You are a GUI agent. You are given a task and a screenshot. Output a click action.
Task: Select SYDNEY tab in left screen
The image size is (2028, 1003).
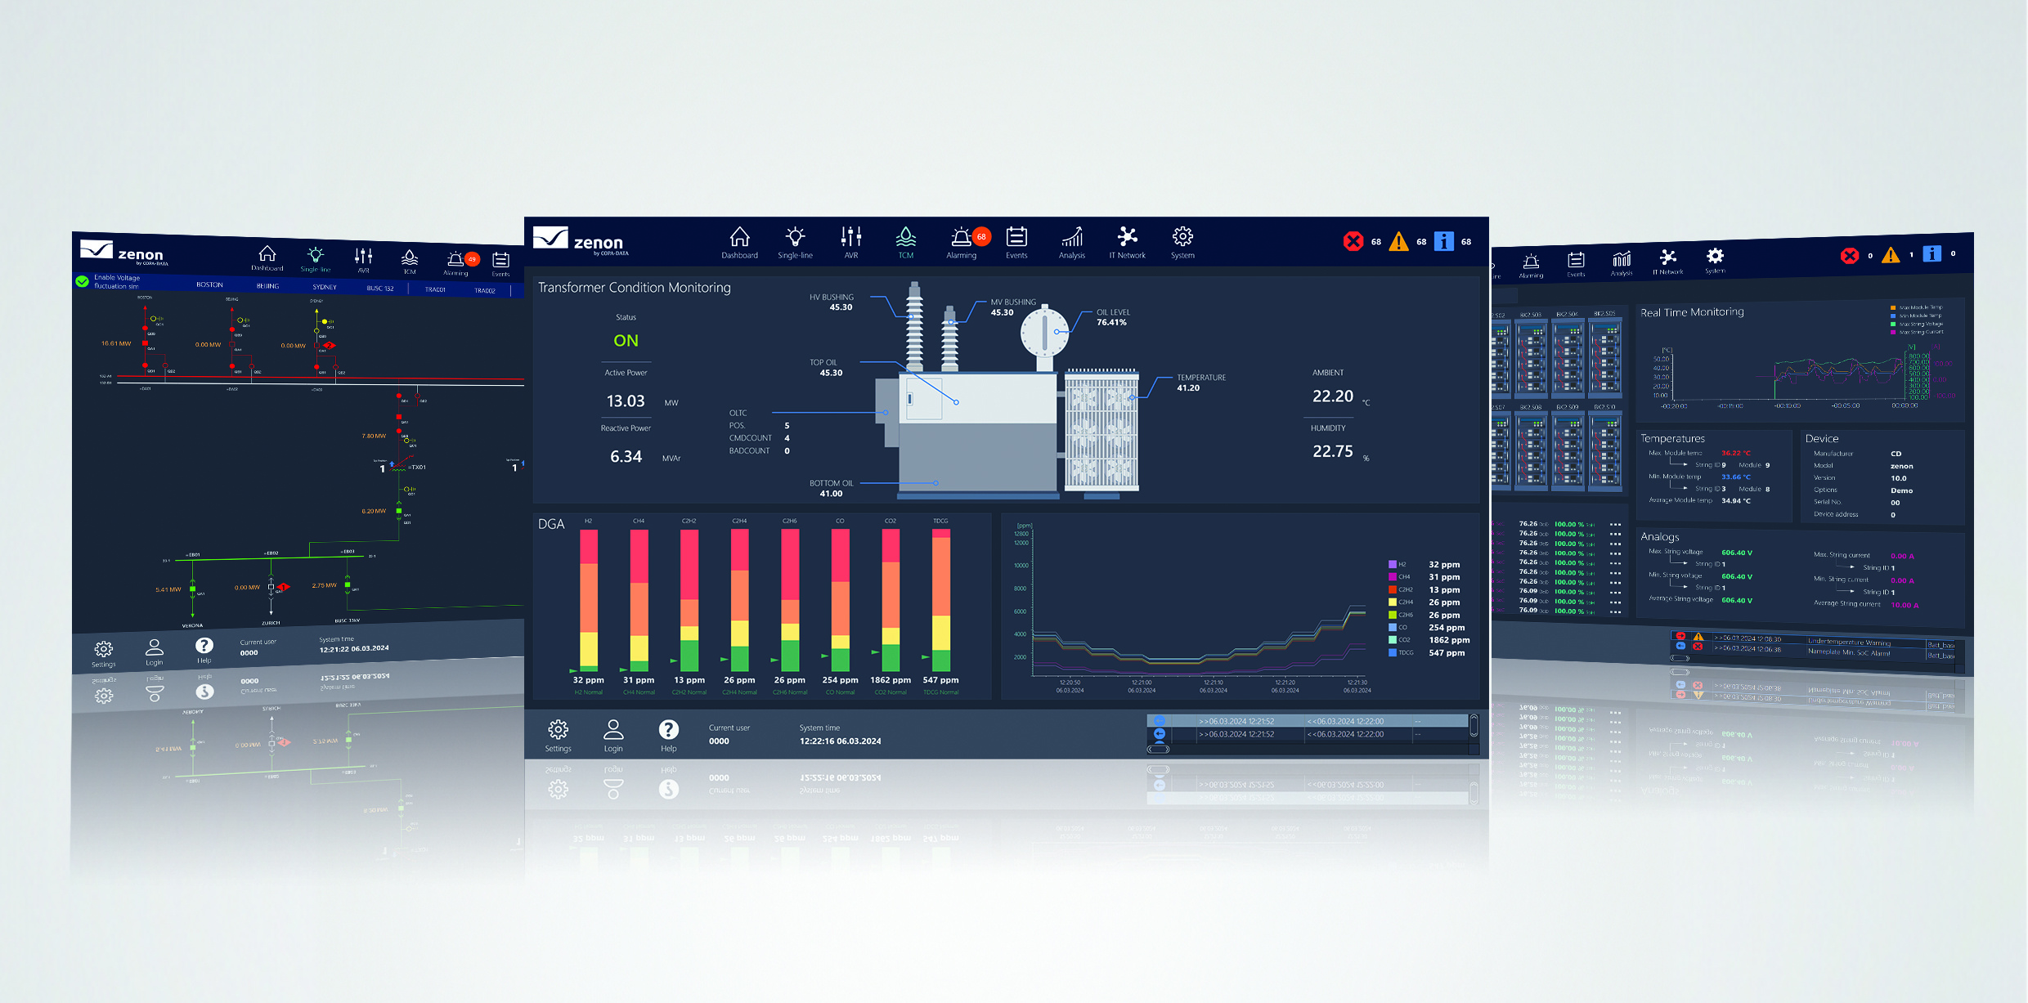tap(325, 287)
